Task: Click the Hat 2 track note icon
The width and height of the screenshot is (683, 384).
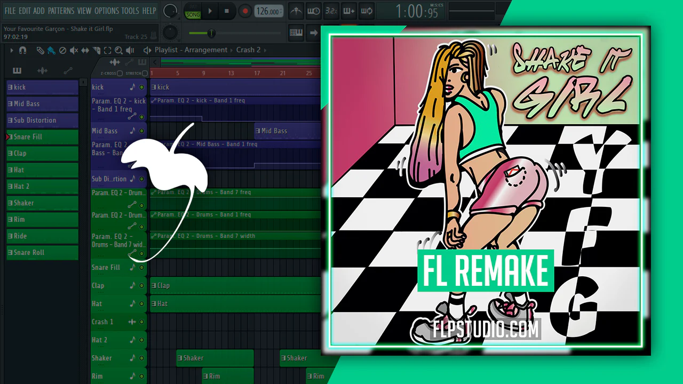Action: [132, 340]
